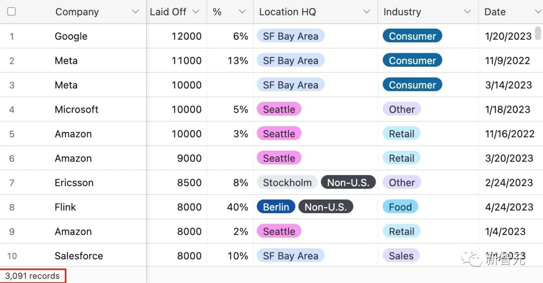Expand the Laid Off column menu

[196, 12]
